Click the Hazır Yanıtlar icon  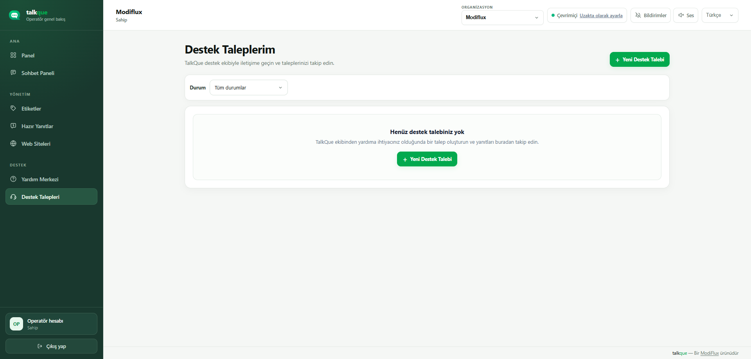pos(13,126)
